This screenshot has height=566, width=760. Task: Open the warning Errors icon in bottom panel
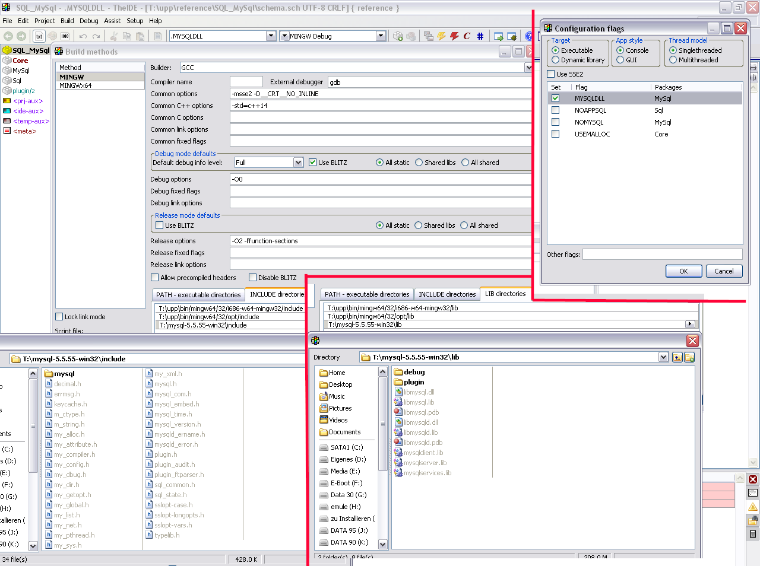753,507
